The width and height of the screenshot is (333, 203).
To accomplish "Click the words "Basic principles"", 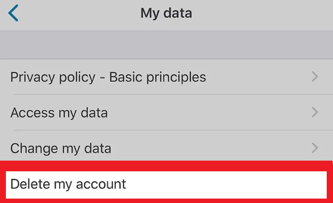I will pyautogui.click(x=158, y=77).
